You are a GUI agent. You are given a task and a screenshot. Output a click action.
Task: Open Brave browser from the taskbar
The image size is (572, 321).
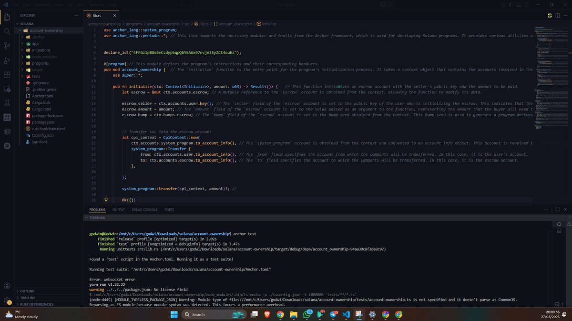[x=267, y=314]
